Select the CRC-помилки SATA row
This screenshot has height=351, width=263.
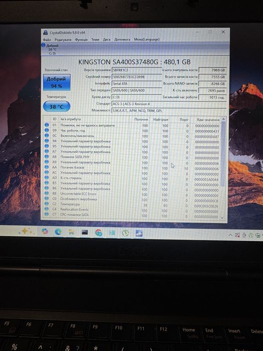132,216
